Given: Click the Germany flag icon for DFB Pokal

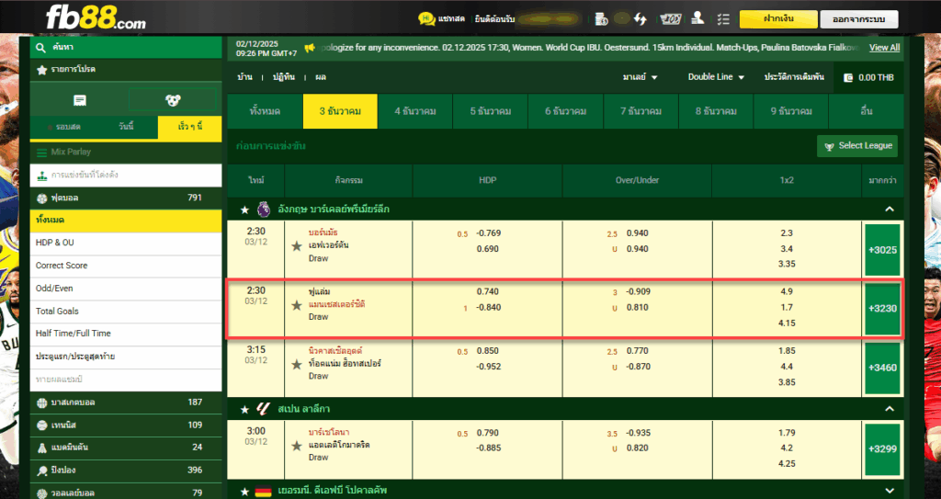Looking at the screenshot, I should (264, 491).
